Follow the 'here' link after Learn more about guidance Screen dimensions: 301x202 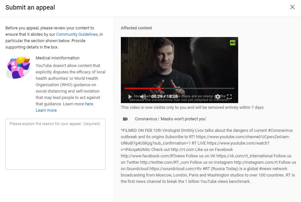point(89,104)
